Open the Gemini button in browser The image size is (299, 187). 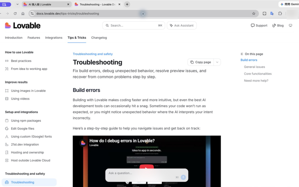click(289, 4)
